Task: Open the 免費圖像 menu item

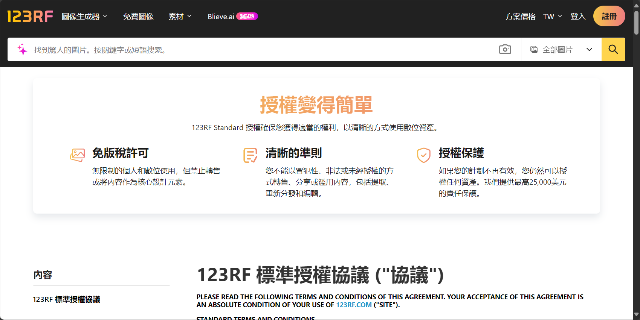Action: [x=138, y=17]
